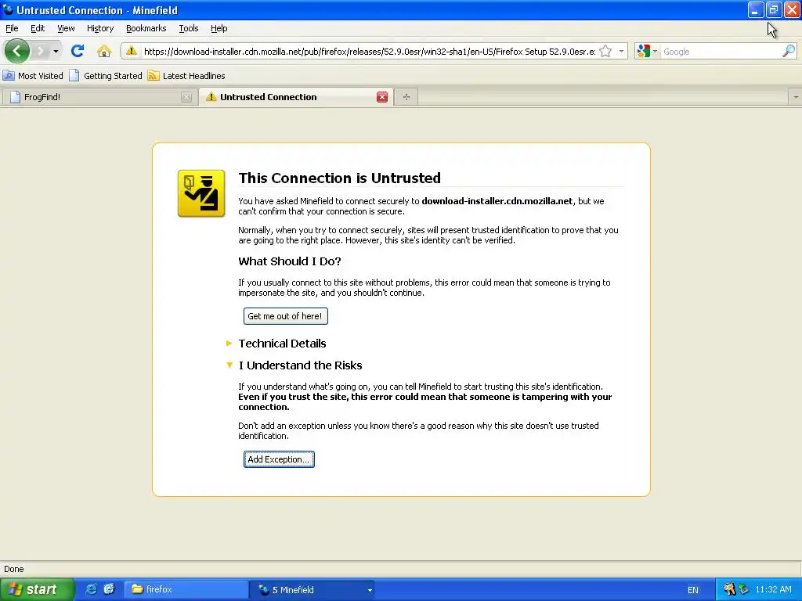The image size is (802, 601).
Task: Open the Windows start button
Action: click(37, 589)
